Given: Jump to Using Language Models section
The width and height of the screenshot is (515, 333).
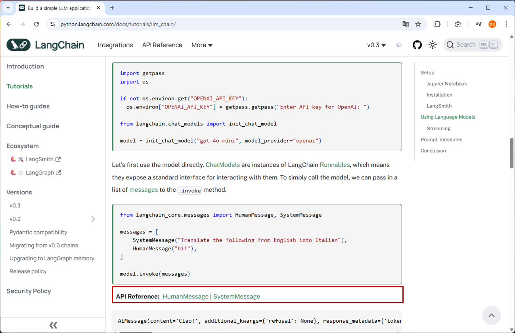Looking at the screenshot, I should 448,117.
